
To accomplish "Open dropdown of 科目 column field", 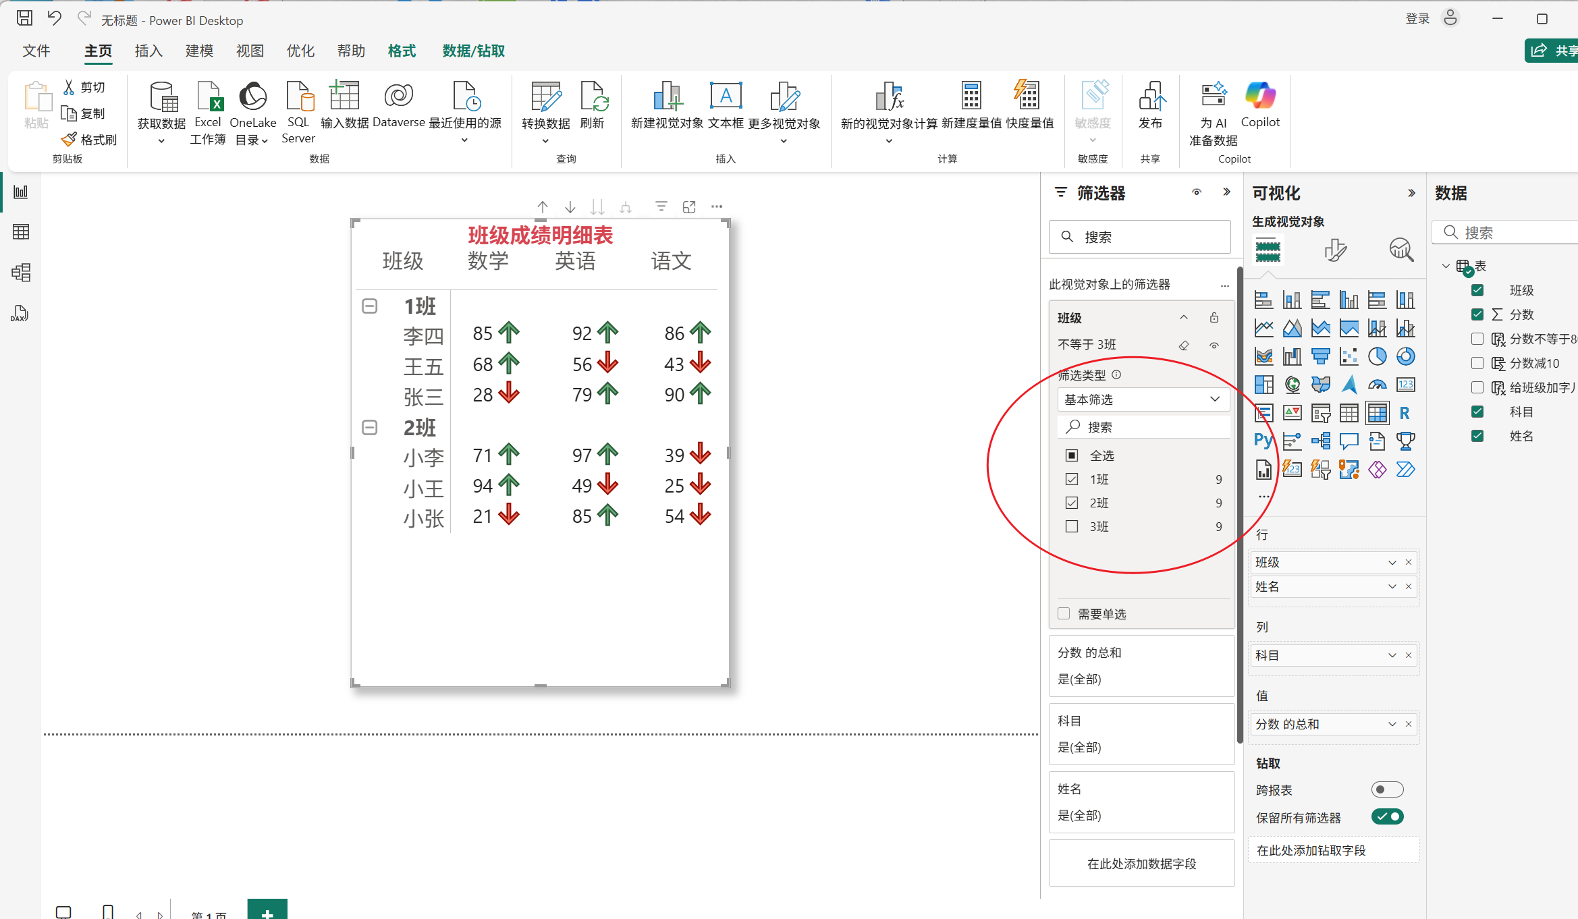I will tap(1392, 655).
